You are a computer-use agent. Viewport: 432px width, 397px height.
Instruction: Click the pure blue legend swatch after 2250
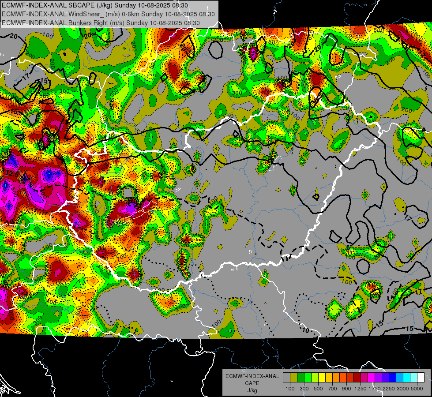coord(393,378)
